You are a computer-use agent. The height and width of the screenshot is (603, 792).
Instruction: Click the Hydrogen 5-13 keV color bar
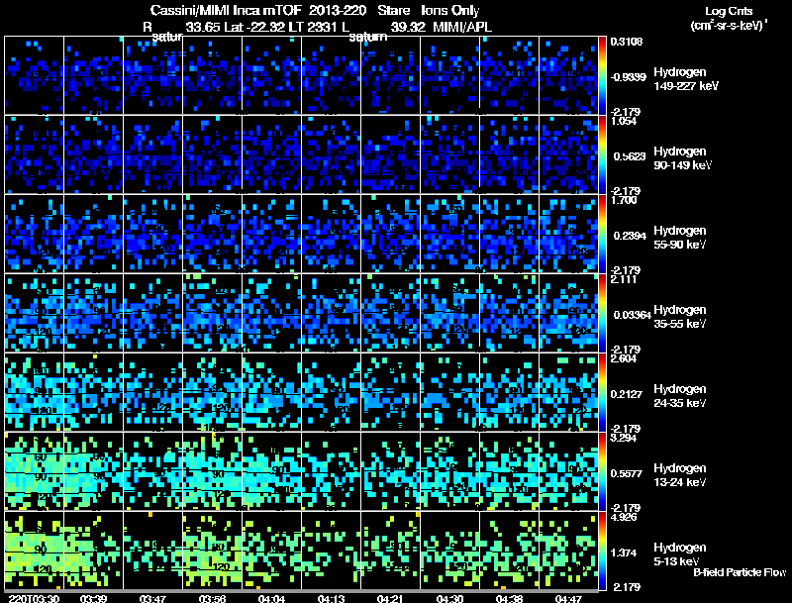[604, 551]
